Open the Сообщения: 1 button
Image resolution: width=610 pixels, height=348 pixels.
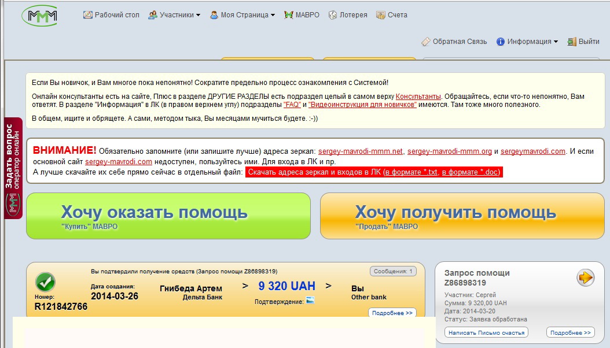tap(393, 272)
